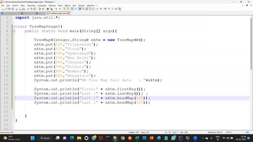Open the Window menu
The image size is (253, 142).
91,6
